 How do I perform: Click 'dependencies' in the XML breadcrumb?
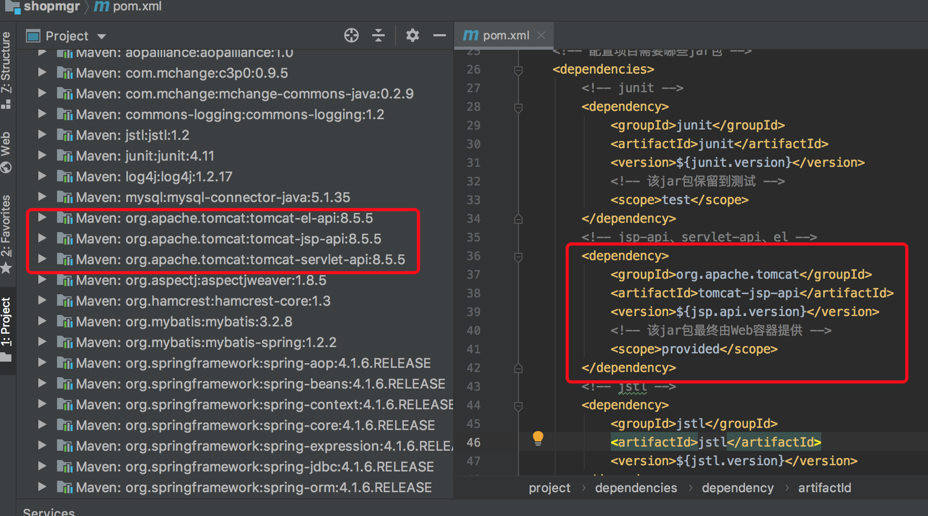636,488
